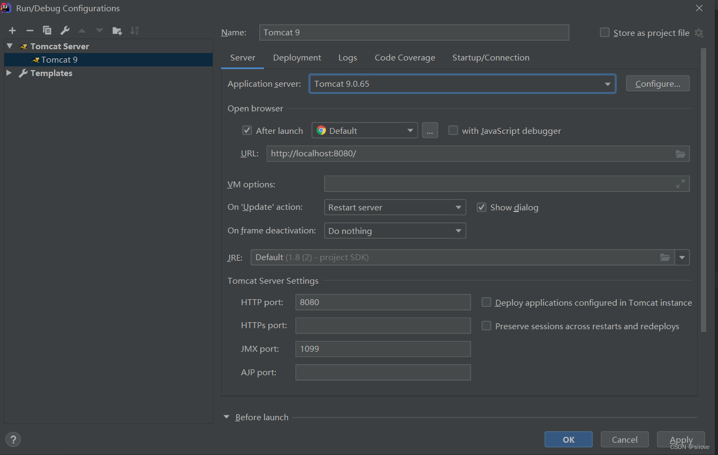Open the On frame deactivation dropdown
This screenshot has height=455, width=718.
point(395,231)
